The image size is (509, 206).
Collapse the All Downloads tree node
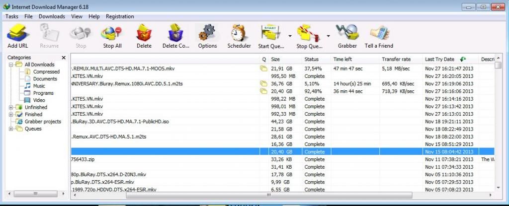tap(11, 65)
